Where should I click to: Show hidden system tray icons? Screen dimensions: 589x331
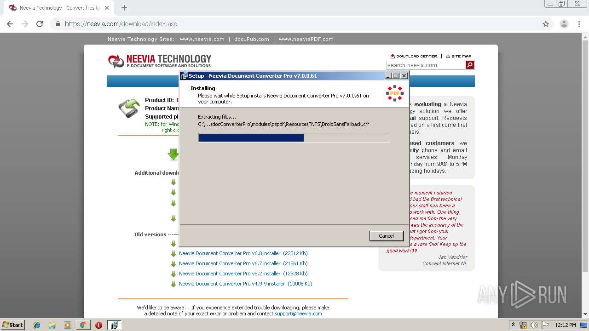pos(513,325)
